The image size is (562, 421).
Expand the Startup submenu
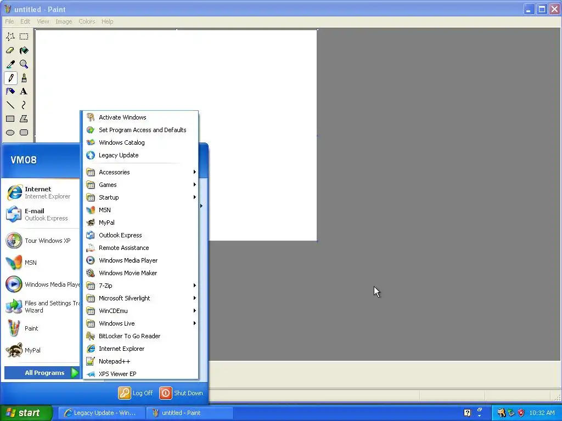pos(141,197)
